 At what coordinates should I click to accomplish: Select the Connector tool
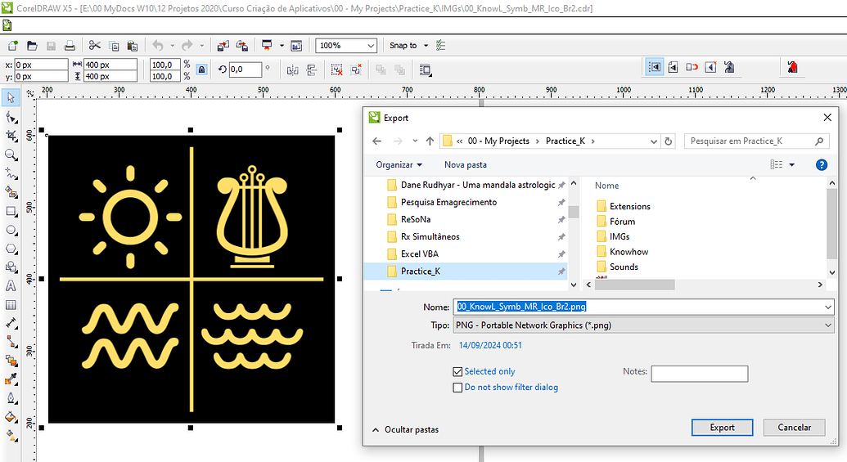coord(11,342)
